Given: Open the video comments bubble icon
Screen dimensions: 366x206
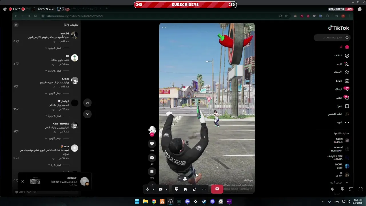Looking at the screenshot, I should pyautogui.click(x=152, y=158).
